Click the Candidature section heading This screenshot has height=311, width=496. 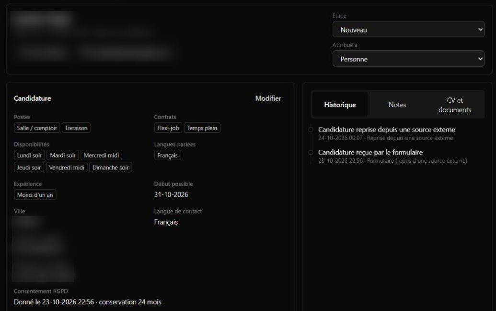point(32,98)
